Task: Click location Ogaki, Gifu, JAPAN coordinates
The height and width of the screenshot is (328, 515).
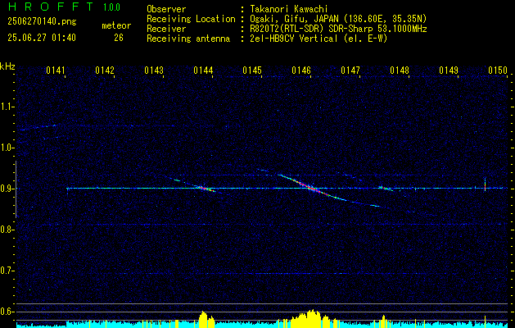Action: pos(338,19)
